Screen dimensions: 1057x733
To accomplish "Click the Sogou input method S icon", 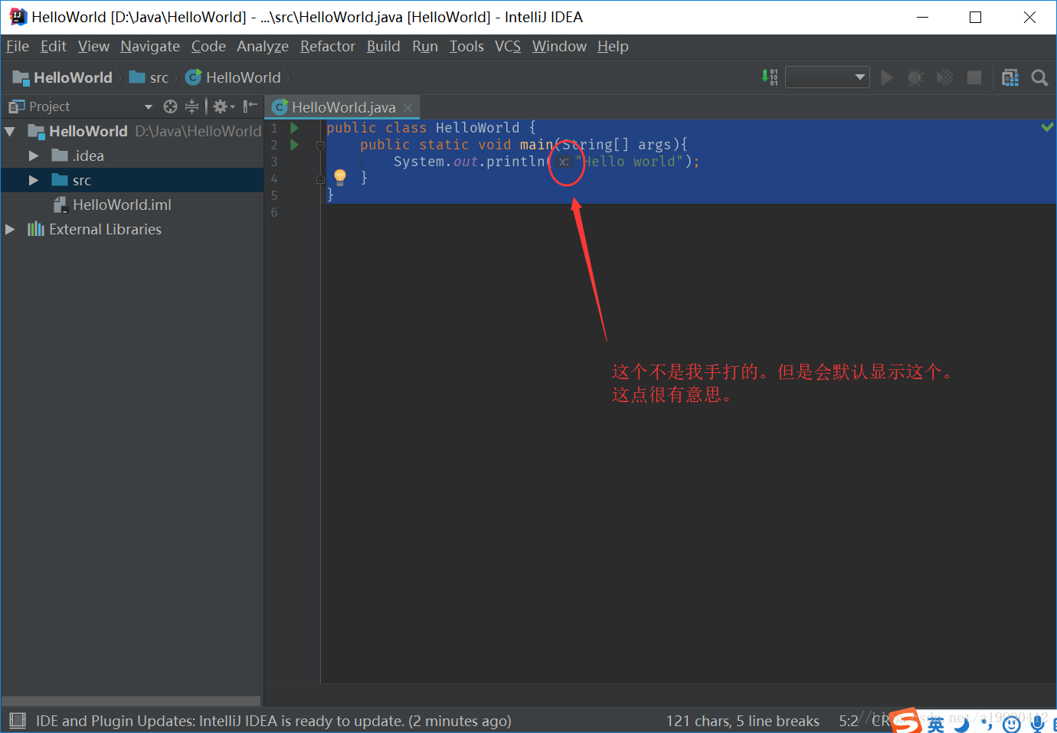I will click(907, 722).
